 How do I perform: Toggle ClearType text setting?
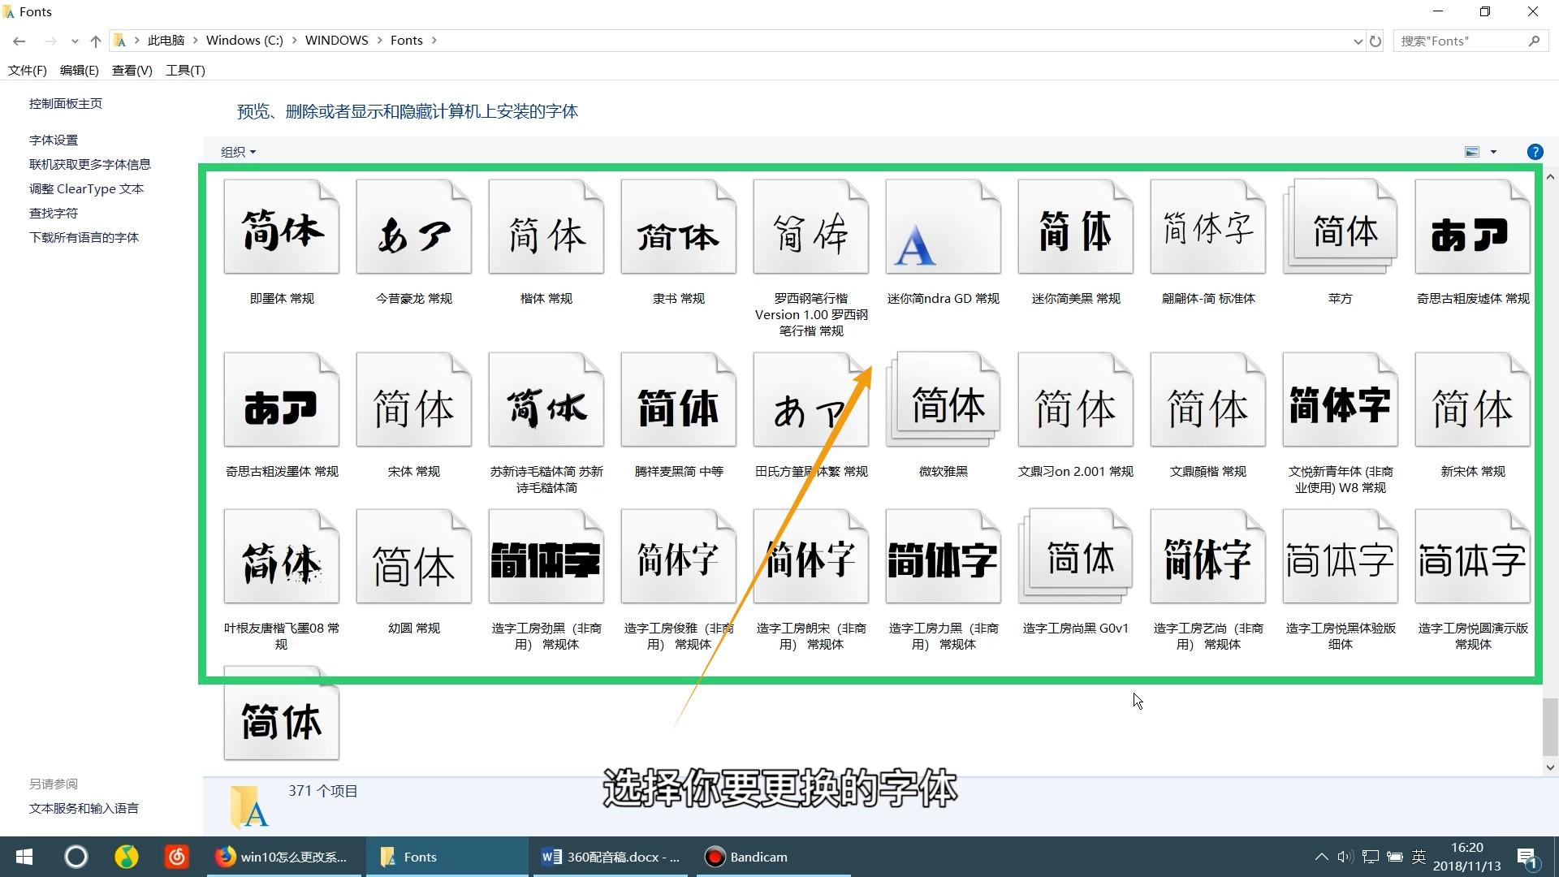85,188
